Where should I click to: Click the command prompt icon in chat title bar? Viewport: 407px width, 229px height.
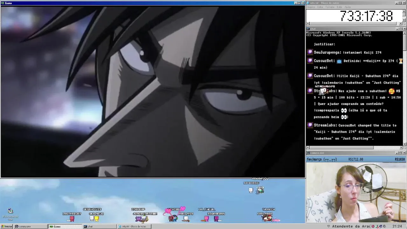308,29
